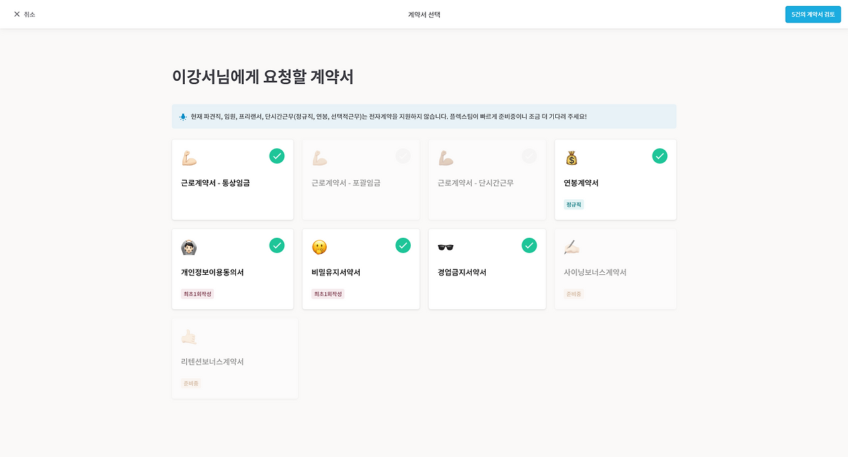Screen dimensions: 848x457
Task: Click the 이강서님에게 요청할 계약서 heading
Action: pos(263,77)
